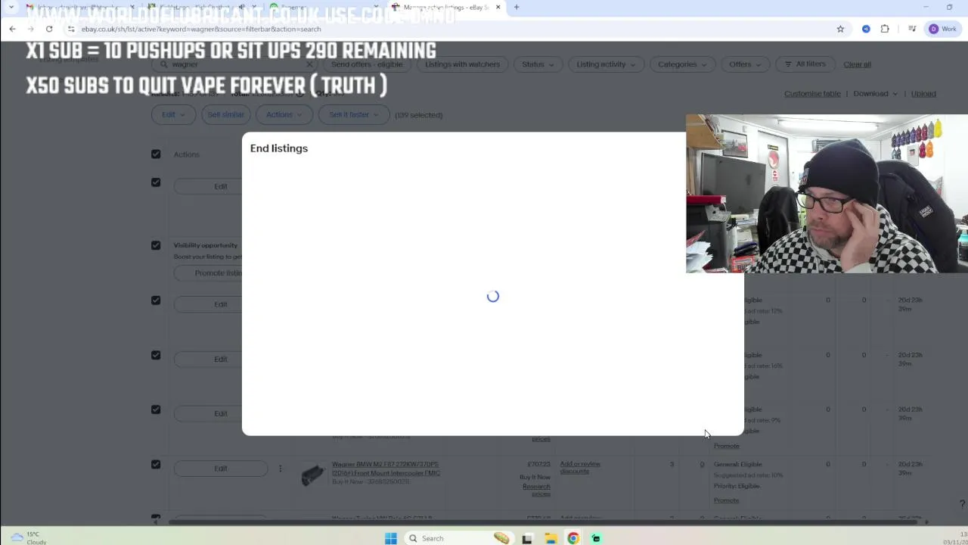This screenshot has width=968, height=545.
Task: Click the Upload link
Action: (x=923, y=94)
